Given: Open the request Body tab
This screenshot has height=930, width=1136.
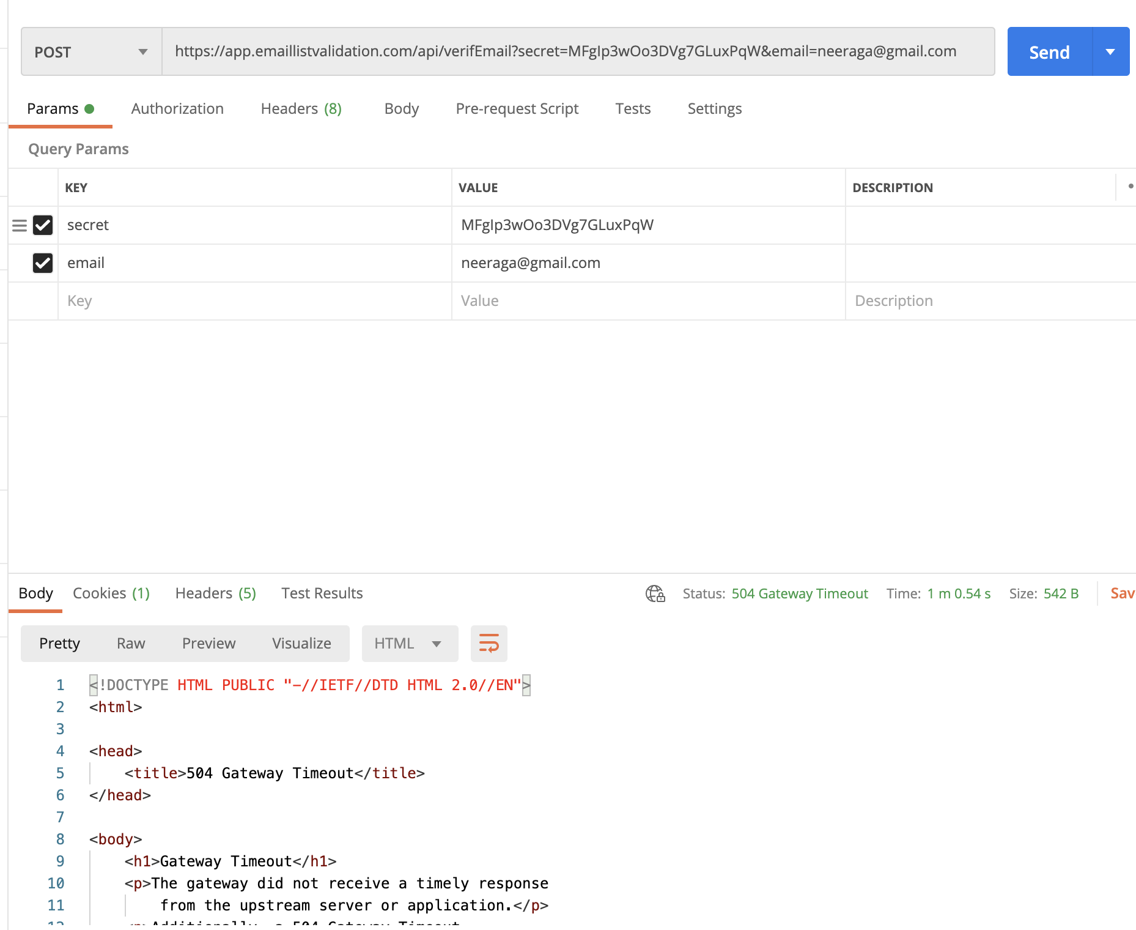Looking at the screenshot, I should pos(402,109).
